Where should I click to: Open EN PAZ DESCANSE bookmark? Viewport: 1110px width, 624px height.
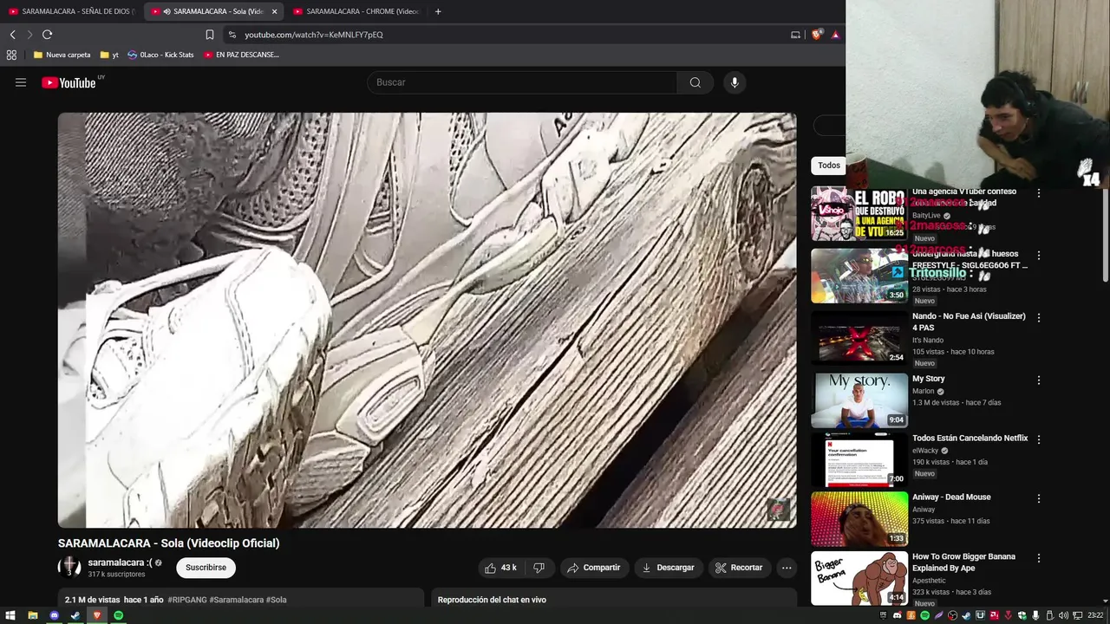coord(241,55)
